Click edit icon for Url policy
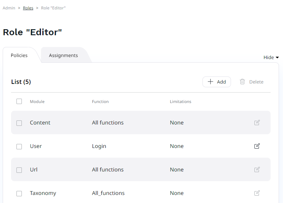Image resolution: width=283 pixels, height=203 pixels. pyautogui.click(x=257, y=169)
